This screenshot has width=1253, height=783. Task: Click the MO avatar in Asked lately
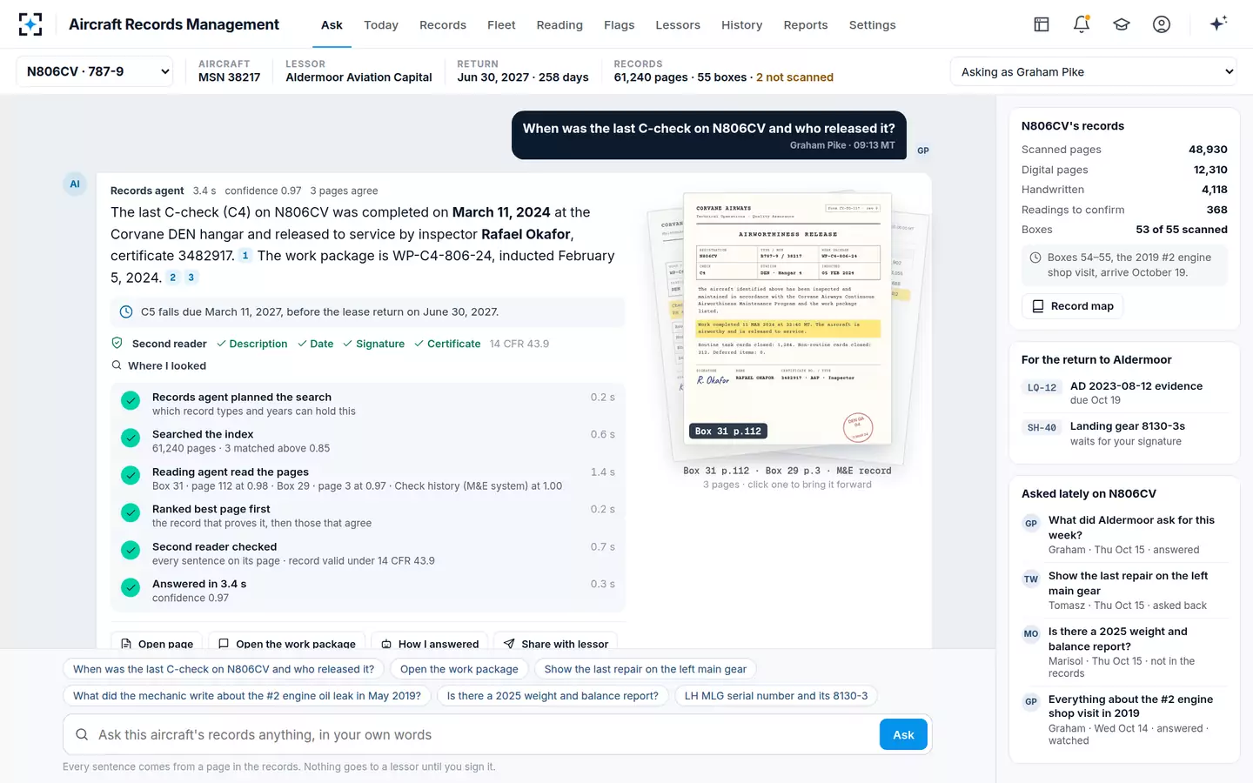[1031, 634]
